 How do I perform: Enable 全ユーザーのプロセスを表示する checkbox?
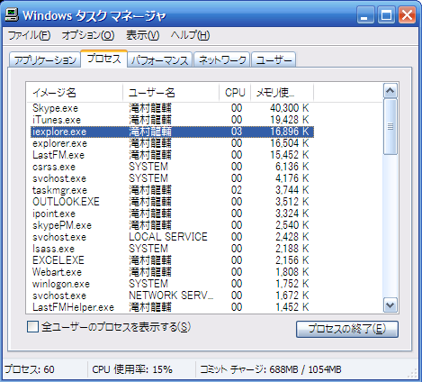coord(32,326)
